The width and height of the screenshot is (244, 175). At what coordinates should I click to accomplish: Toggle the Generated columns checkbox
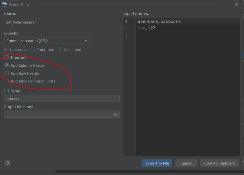point(60,50)
